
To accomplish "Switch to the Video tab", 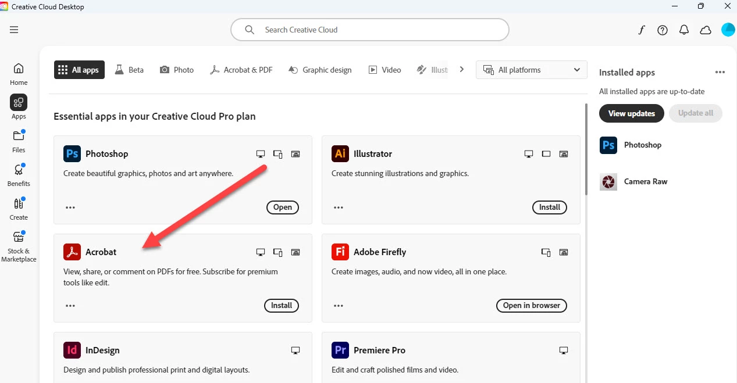I will [384, 70].
